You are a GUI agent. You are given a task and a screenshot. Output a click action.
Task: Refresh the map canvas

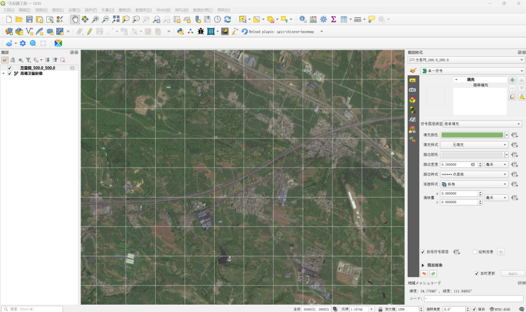tap(227, 19)
